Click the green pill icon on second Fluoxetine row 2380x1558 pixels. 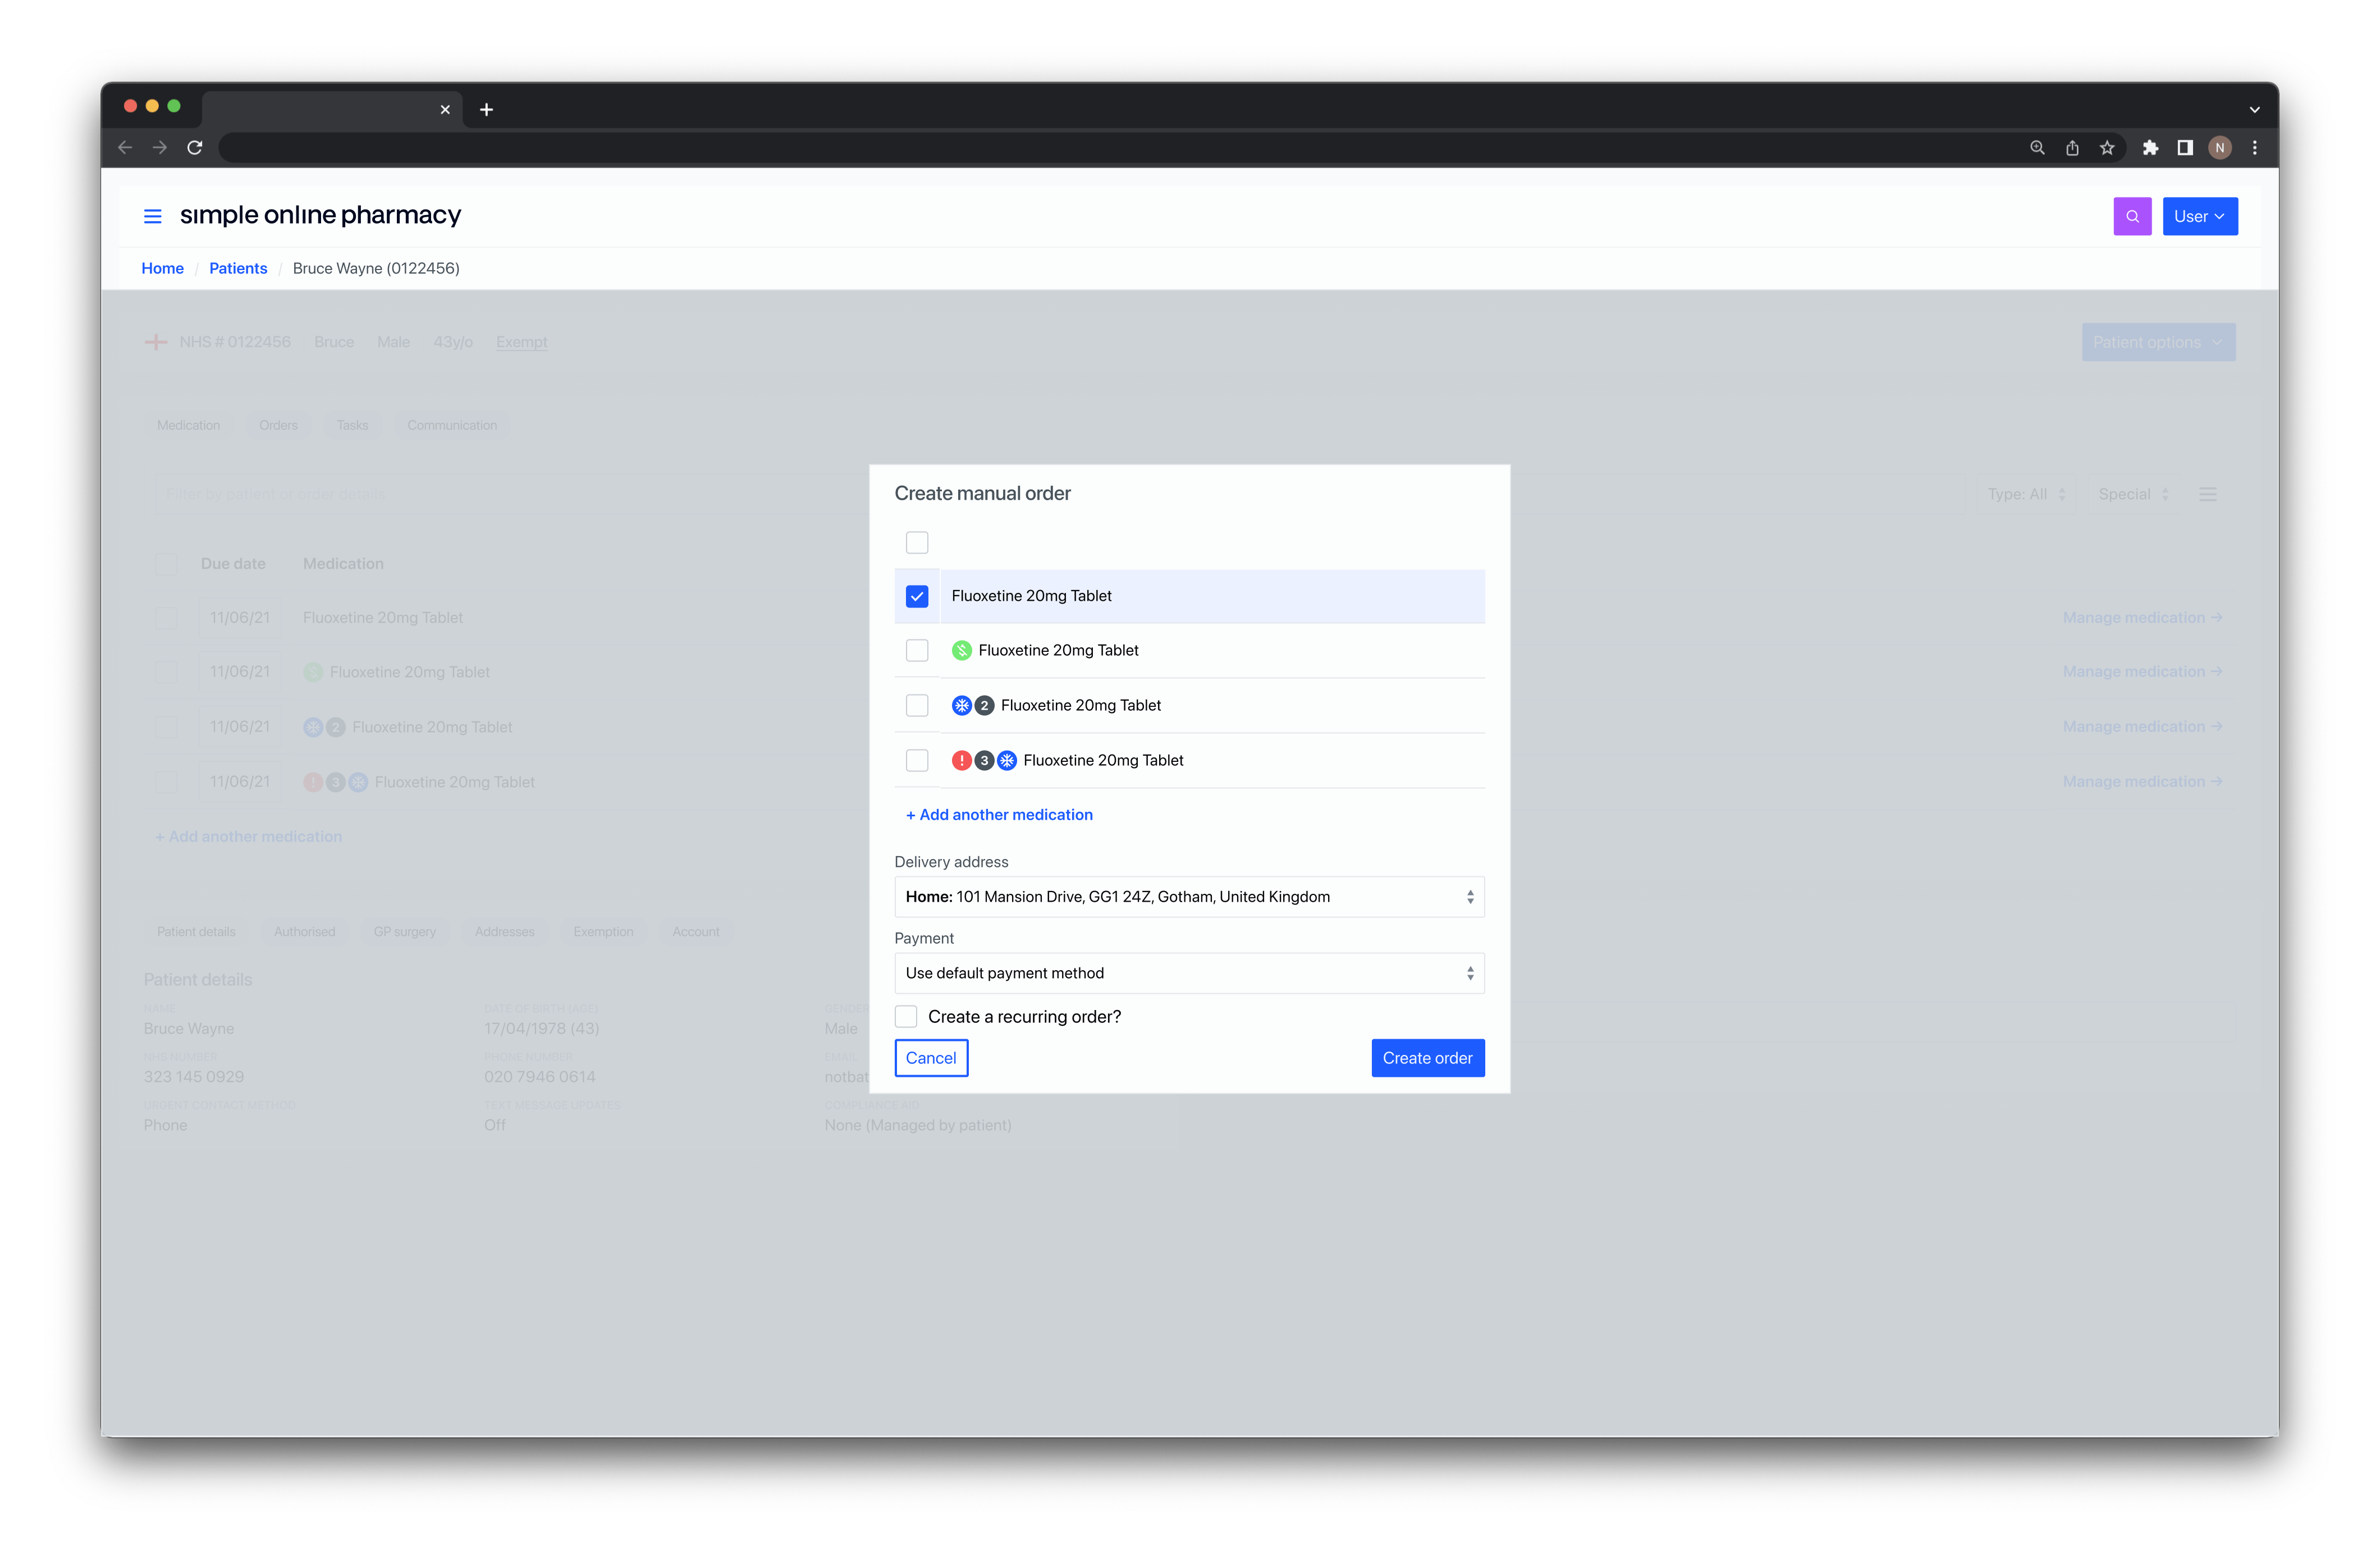coord(961,651)
